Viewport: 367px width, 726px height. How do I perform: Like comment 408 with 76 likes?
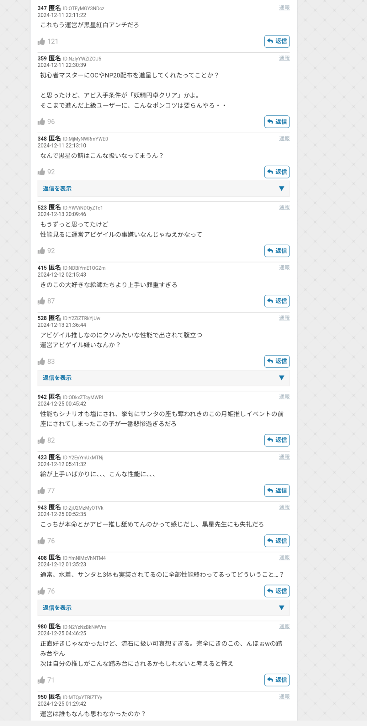(x=41, y=591)
